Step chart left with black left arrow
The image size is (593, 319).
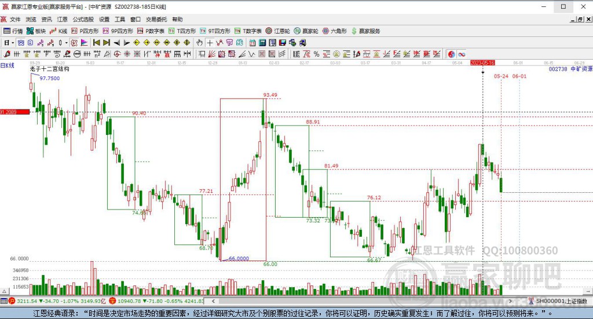point(117,43)
